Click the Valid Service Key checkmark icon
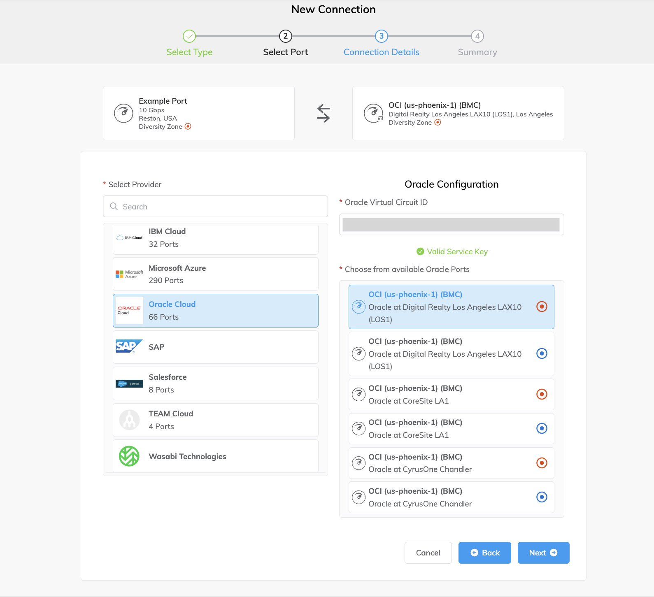654x597 pixels. pos(420,251)
